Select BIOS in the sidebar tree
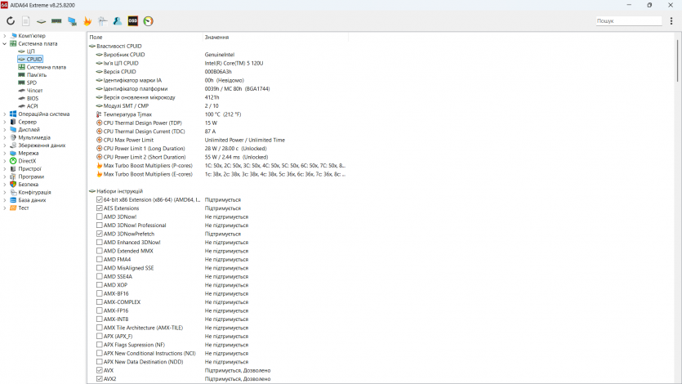Image resolution: width=682 pixels, height=384 pixels. pos(32,98)
